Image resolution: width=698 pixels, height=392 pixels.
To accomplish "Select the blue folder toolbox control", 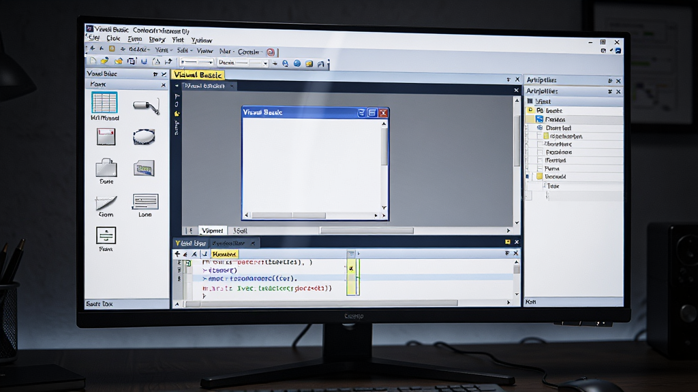I will 144,168.
